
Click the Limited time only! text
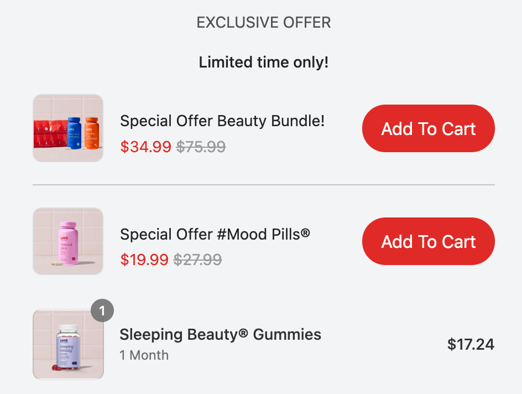264,62
